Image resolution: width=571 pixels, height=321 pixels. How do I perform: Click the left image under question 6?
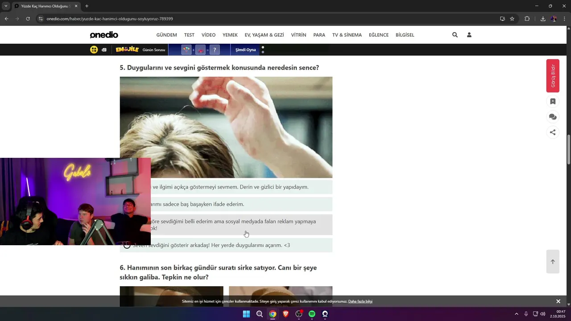[171, 296]
